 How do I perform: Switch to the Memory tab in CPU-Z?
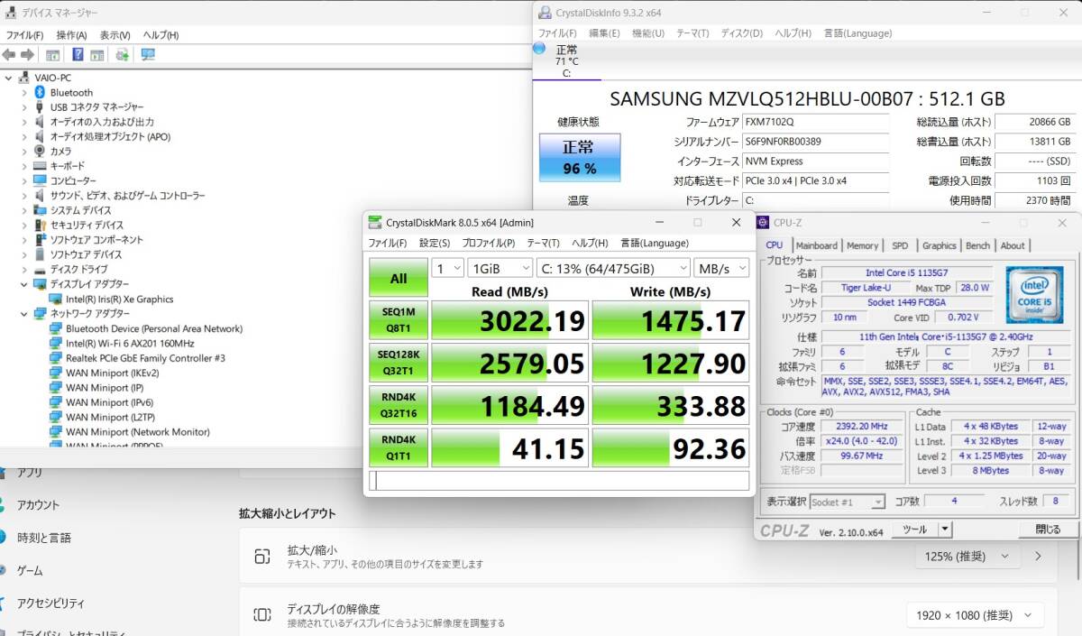pos(862,245)
